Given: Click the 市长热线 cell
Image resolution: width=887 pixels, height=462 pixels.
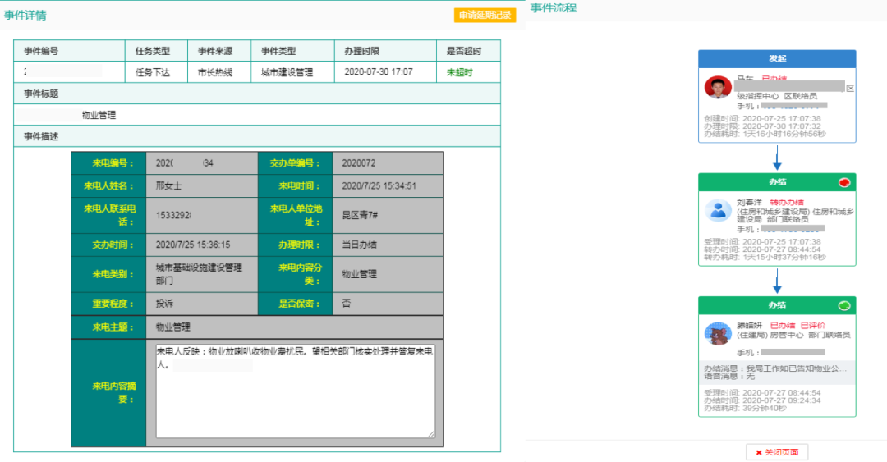Looking at the screenshot, I should tap(219, 72).
